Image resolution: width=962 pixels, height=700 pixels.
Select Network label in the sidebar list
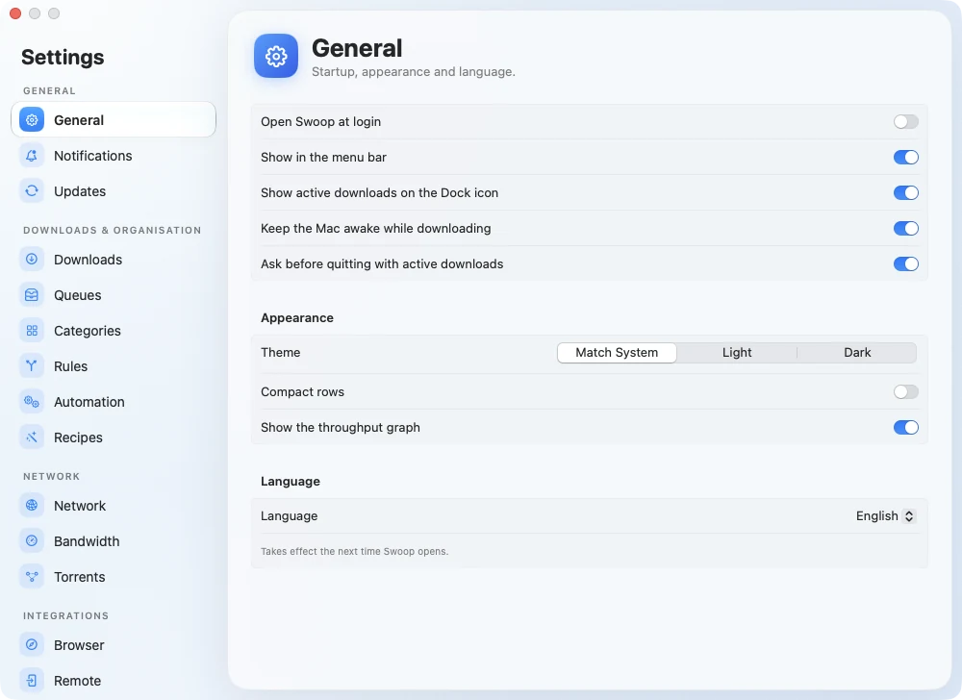[80, 506]
